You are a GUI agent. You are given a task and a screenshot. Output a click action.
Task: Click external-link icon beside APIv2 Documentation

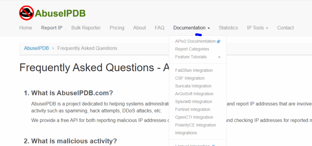[218, 42]
